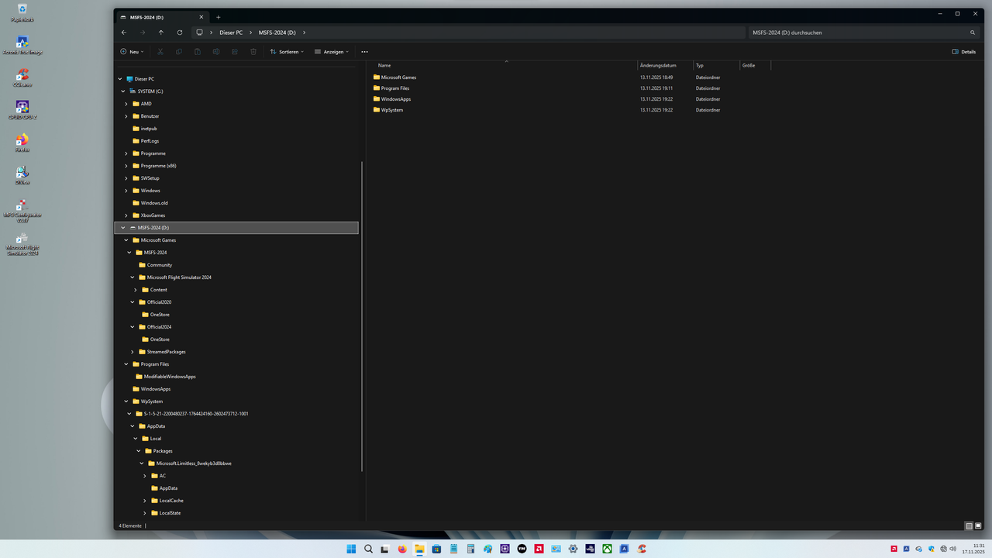Expand the Content folder in tree
This screenshot has height=558, width=992.
click(136, 290)
